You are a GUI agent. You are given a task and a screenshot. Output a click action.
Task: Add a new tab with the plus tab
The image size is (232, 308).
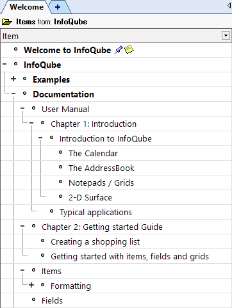tap(58, 7)
